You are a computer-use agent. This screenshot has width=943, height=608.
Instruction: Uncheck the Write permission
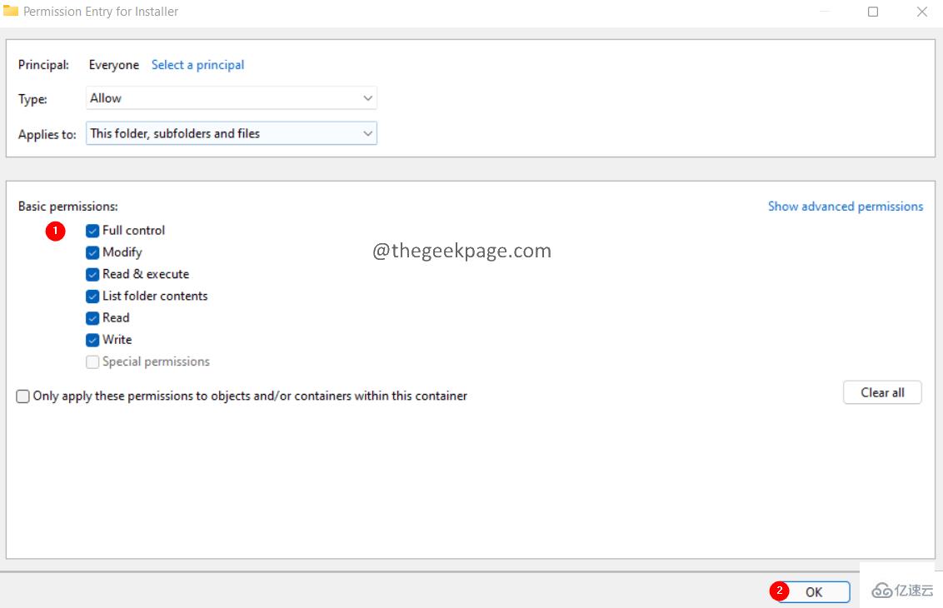92,340
